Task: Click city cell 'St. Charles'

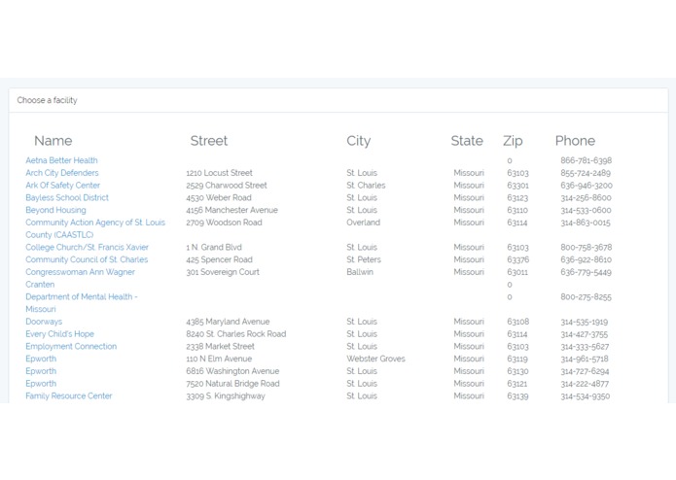Action: click(x=366, y=186)
